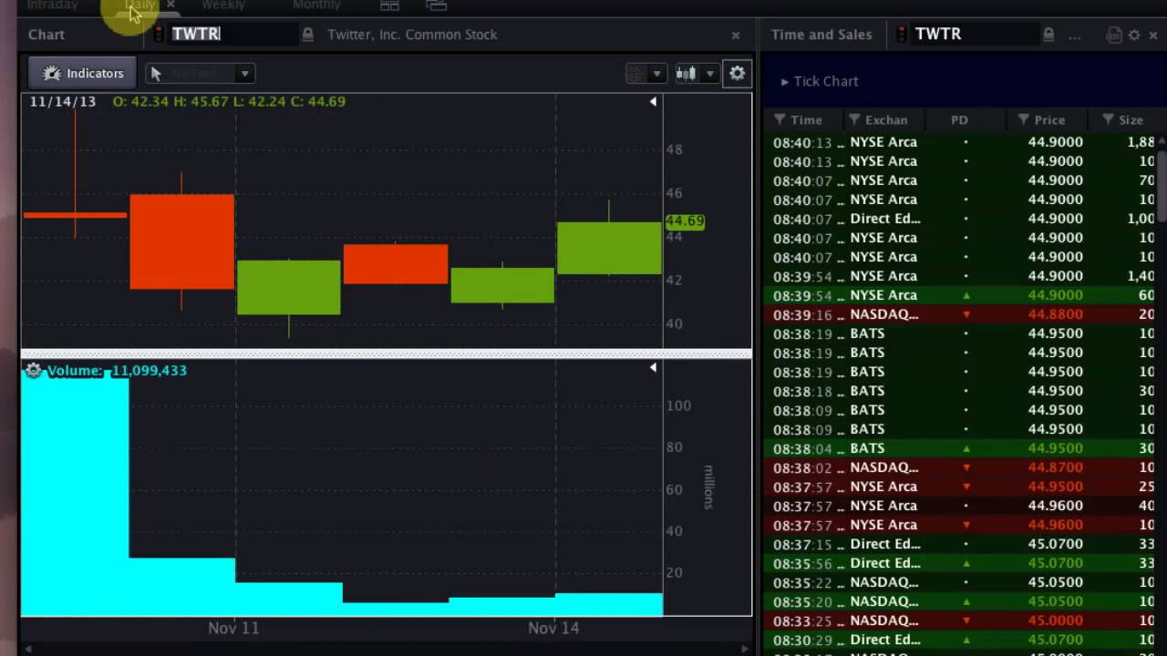Filter by the Time column funnel icon
This screenshot has width=1167, height=656.
(780, 119)
